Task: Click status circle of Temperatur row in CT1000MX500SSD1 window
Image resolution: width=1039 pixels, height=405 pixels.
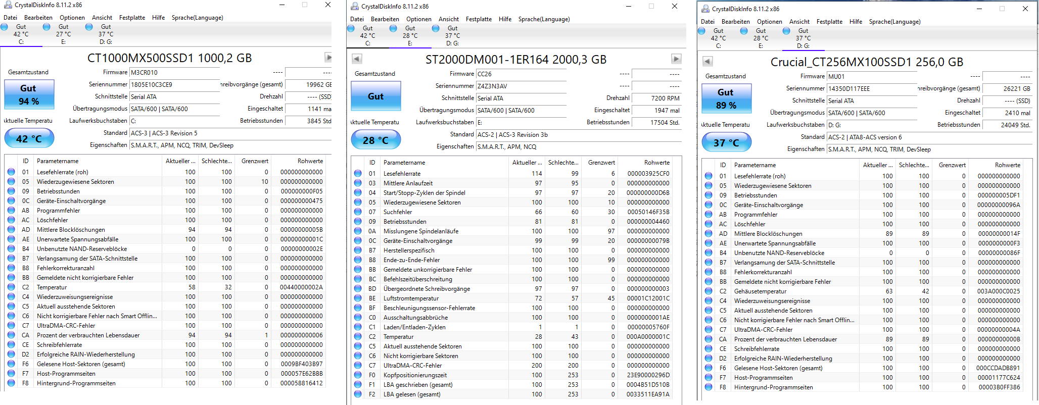Action: [x=11, y=287]
